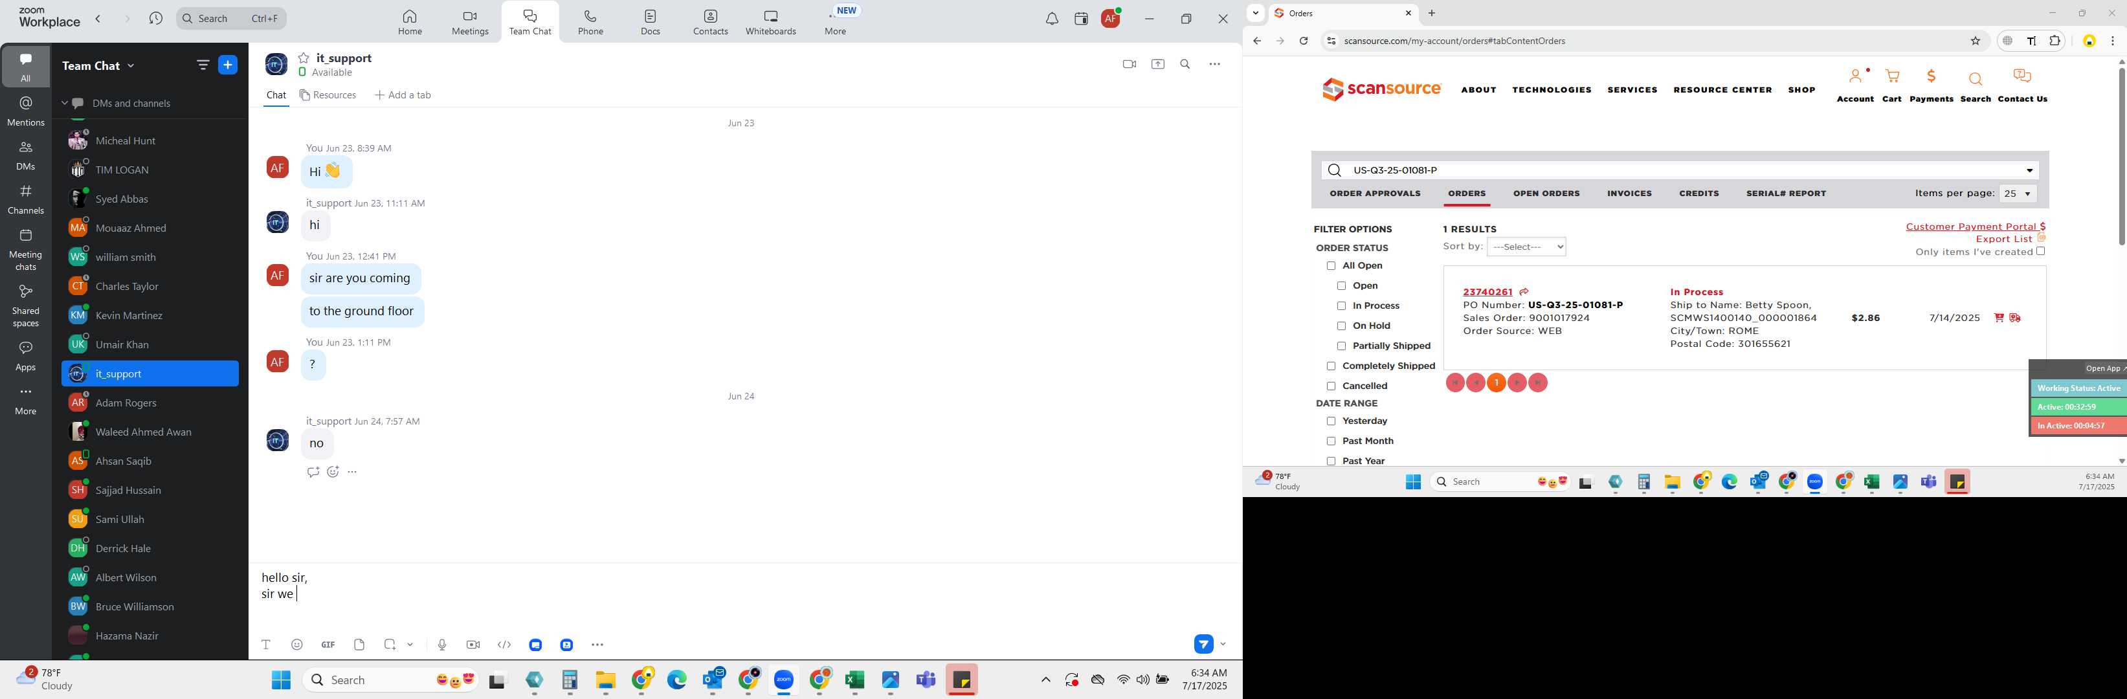Screen dimensions: 2127x699
Task: Check the Completely Shipped filter
Action: [x=1330, y=366]
